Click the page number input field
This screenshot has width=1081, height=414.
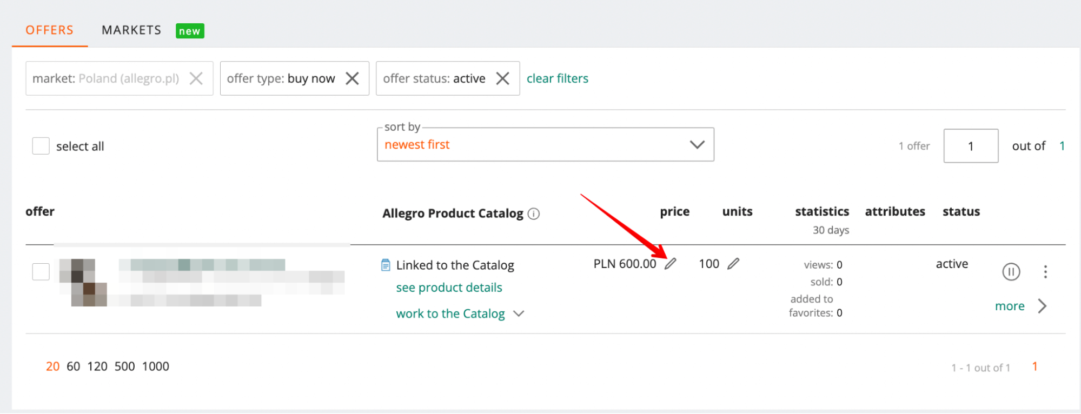pyautogui.click(x=971, y=146)
